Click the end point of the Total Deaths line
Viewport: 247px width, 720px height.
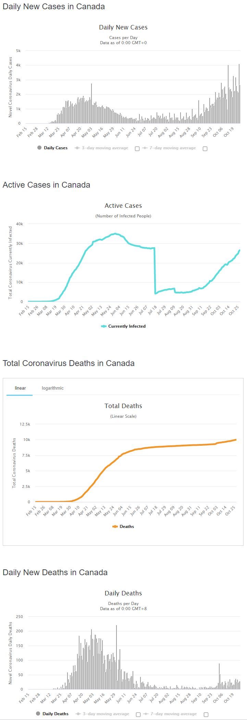(x=236, y=440)
